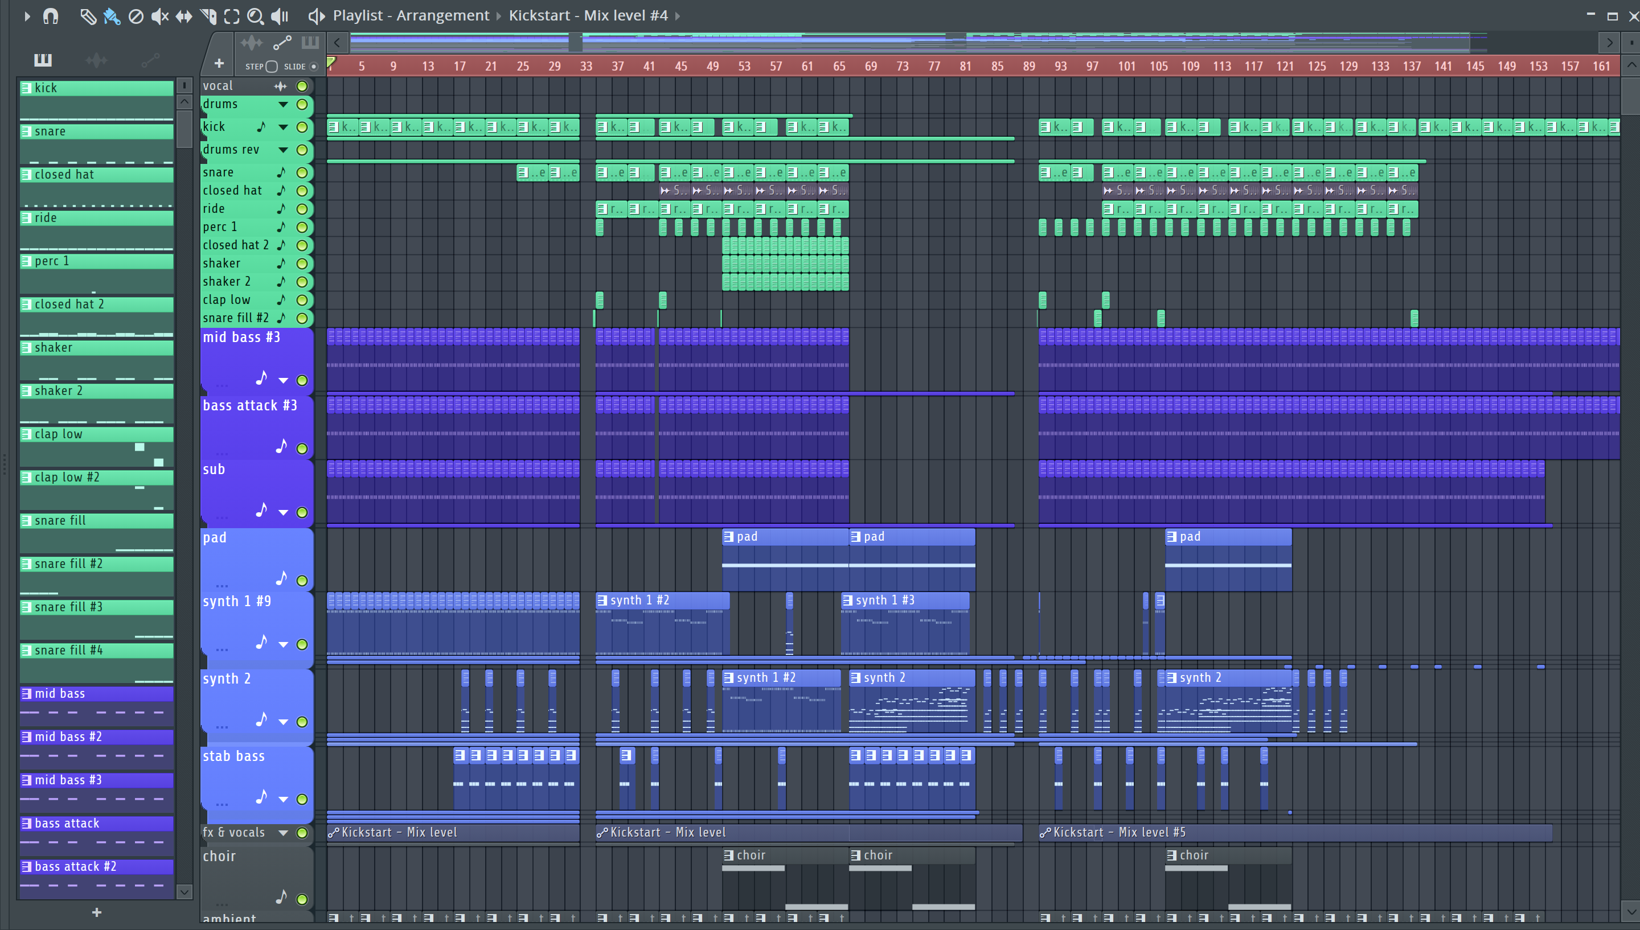
Task: Select the pencil Draw tool
Action: click(x=88, y=16)
